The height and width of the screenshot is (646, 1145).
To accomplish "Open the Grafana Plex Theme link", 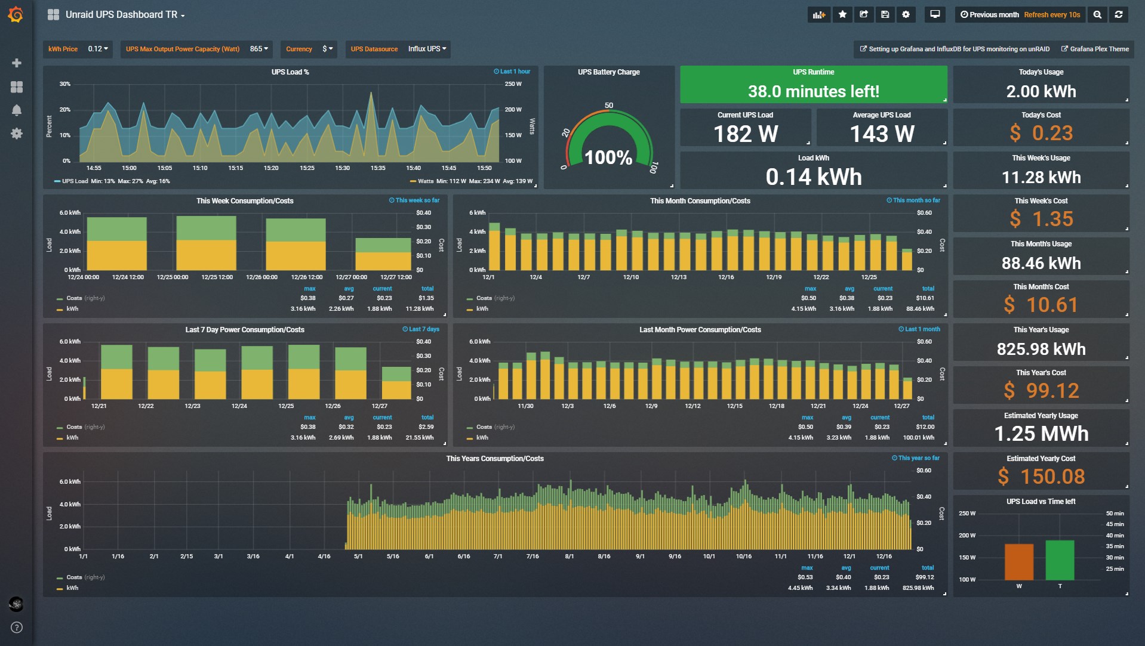I will coord(1095,49).
